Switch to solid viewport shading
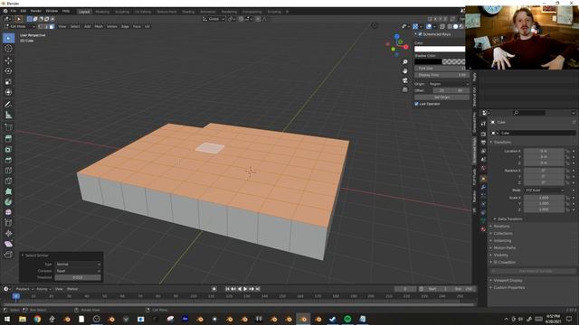Image resolution: width=579 pixels, height=325 pixels. [x=455, y=26]
